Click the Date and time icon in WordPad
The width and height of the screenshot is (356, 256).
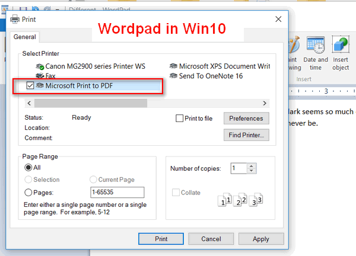[x=316, y=53]
